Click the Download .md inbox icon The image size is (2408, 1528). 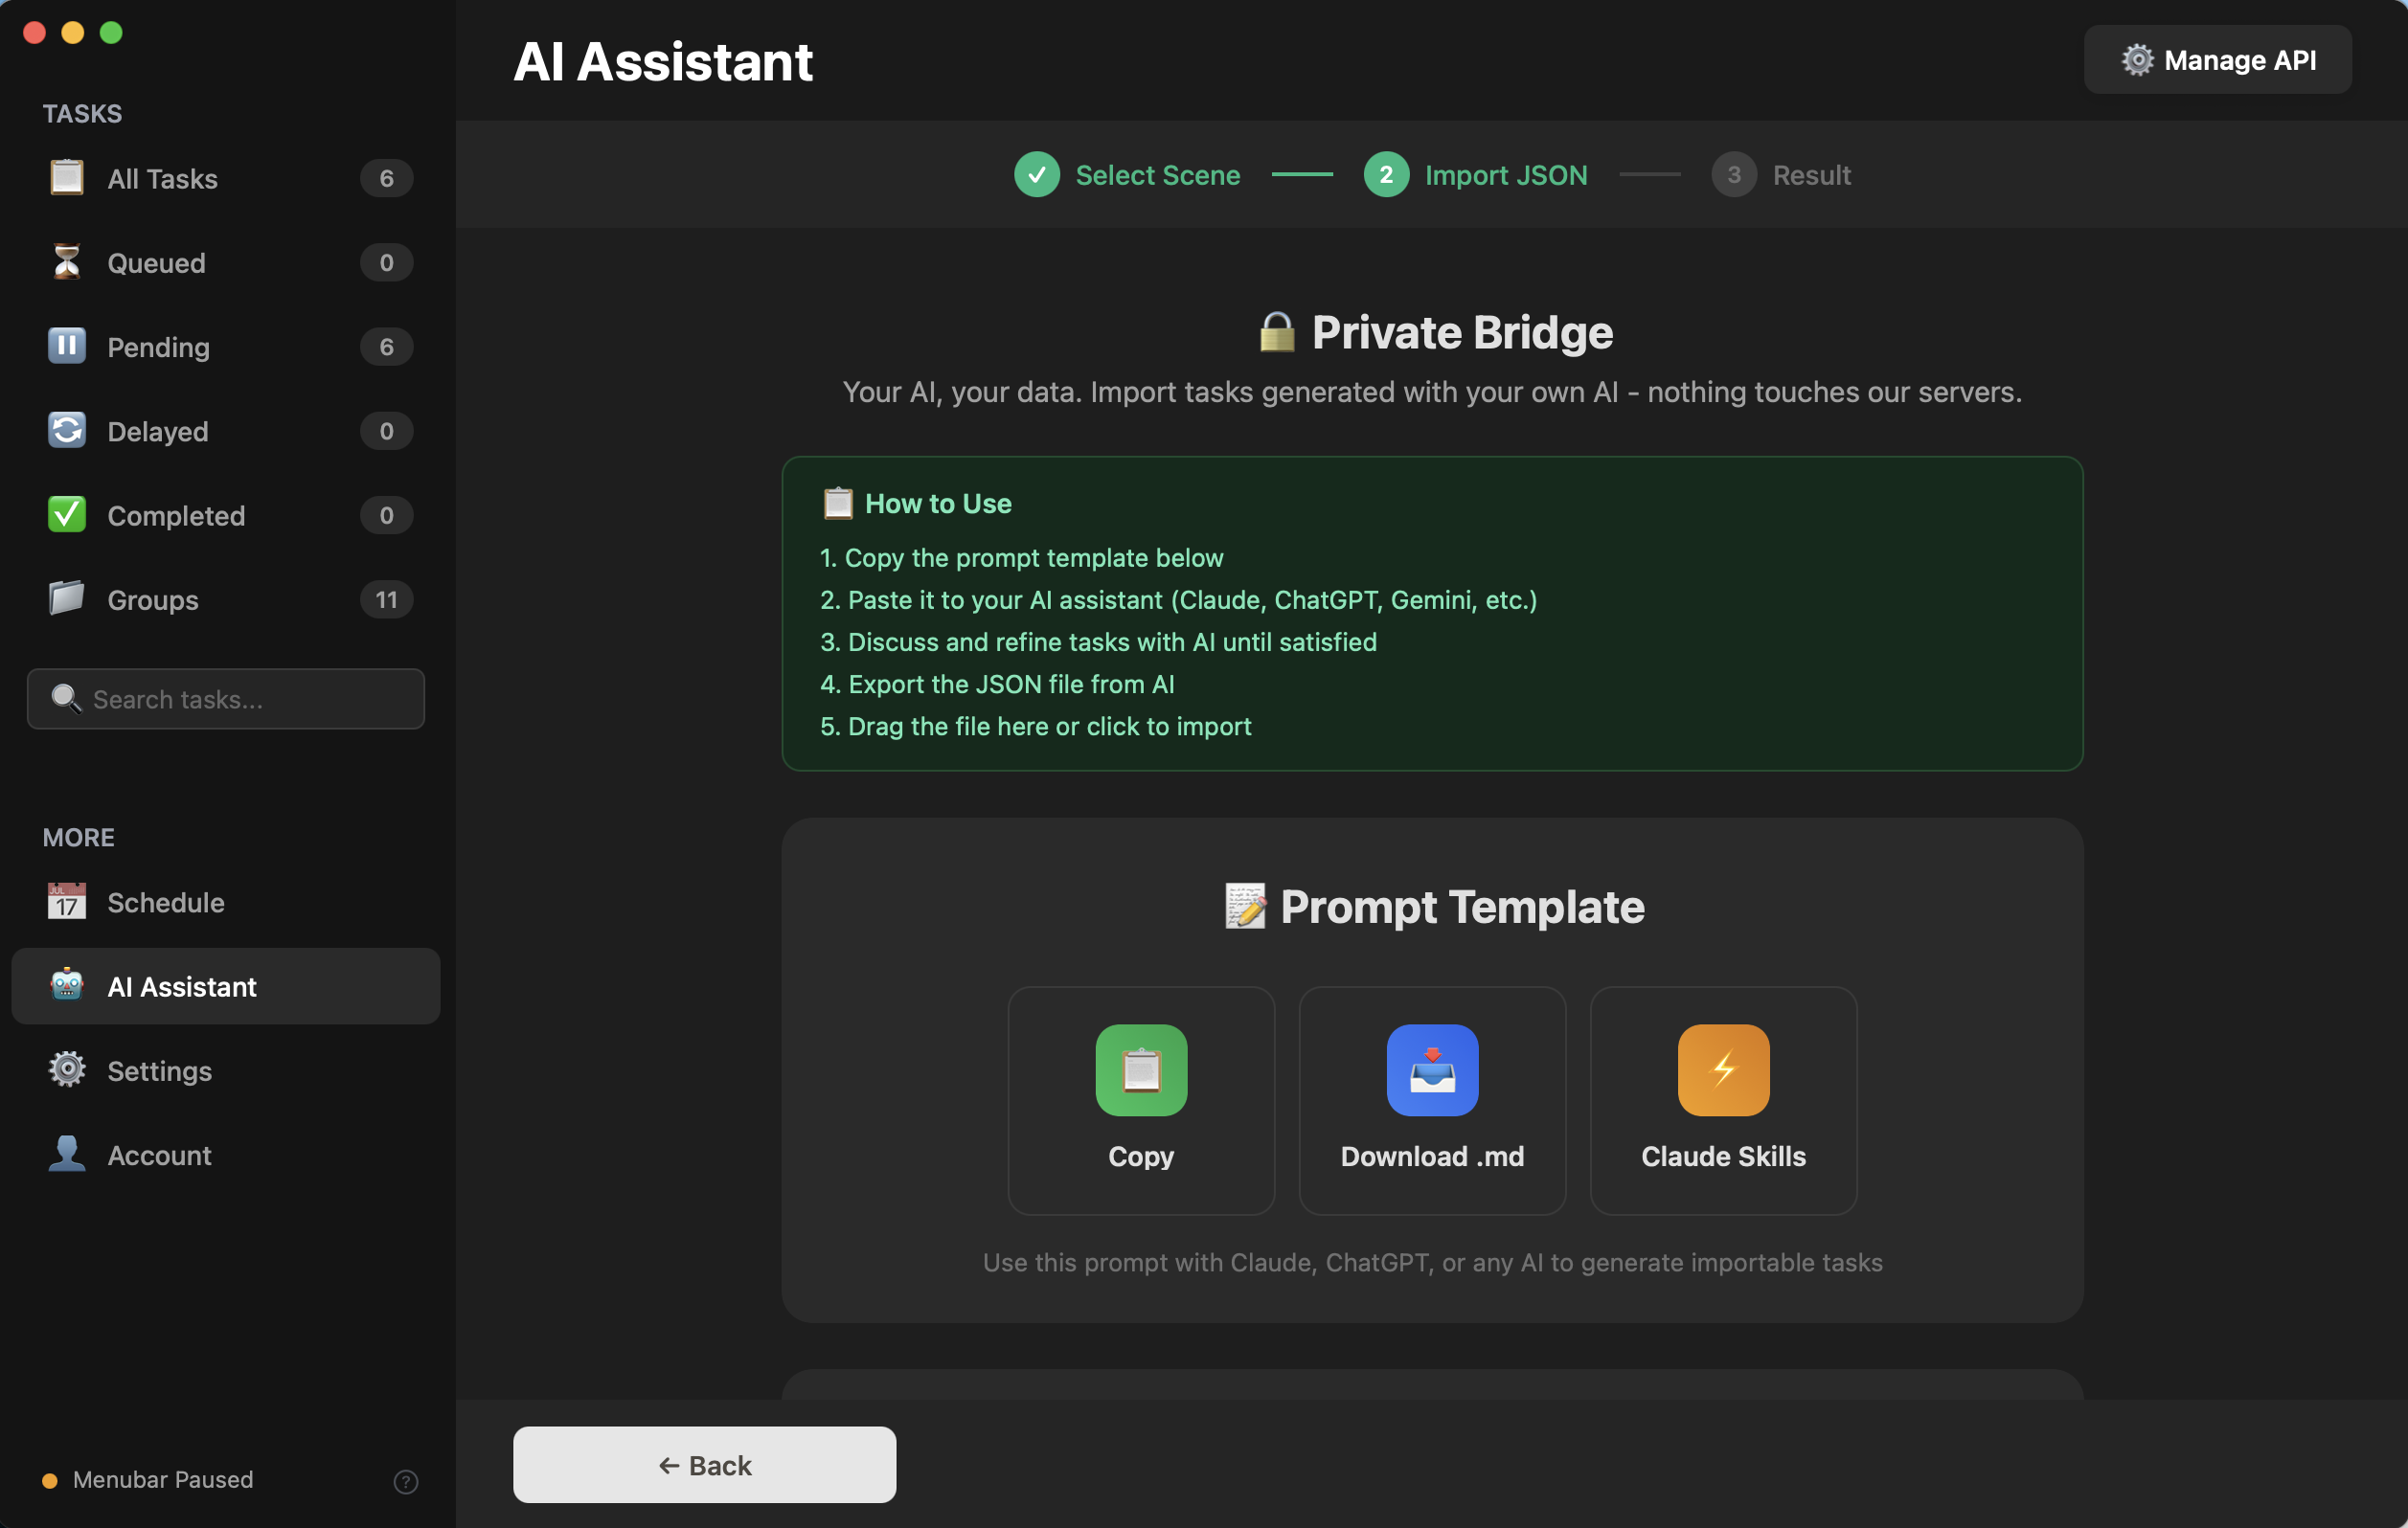coord(1432,1069)
